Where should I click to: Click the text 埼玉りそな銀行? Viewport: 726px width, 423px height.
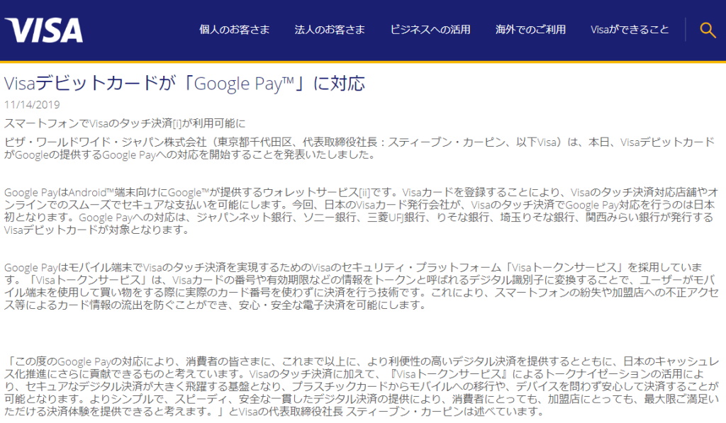537,218
